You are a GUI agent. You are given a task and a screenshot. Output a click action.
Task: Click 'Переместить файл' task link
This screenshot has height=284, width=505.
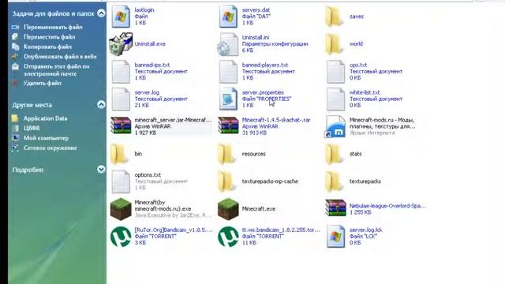[49, 37]
